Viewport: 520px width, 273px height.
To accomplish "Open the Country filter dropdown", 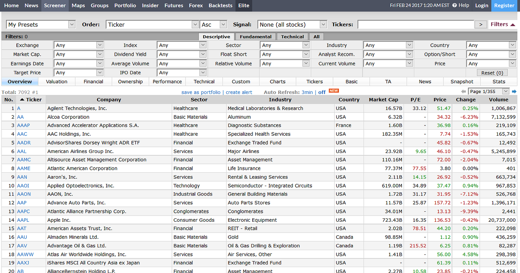I will [x=491, y=45].
